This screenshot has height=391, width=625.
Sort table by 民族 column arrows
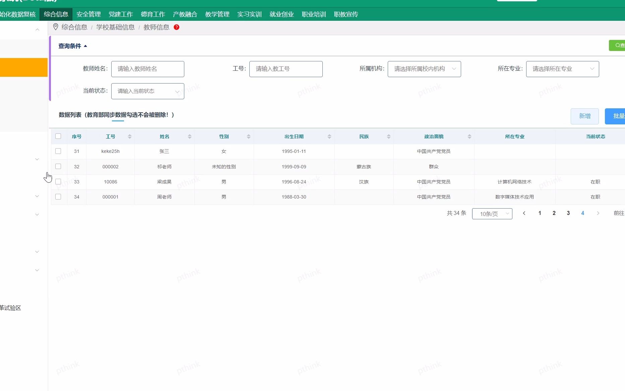(x=389, y=136)
